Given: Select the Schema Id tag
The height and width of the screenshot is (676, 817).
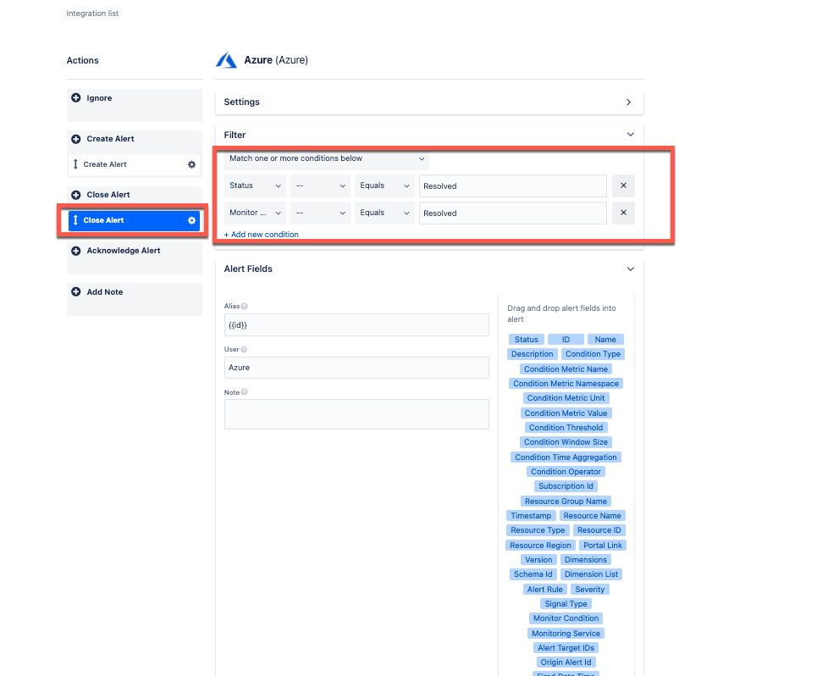Looking at the screenshot, I should point(533,574).
